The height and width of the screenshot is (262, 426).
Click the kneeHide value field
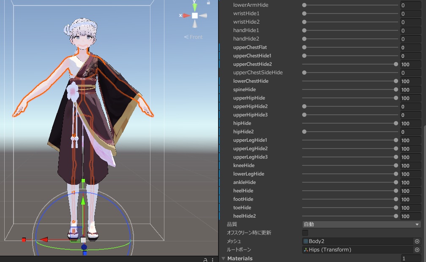click(x=411, y=165)
